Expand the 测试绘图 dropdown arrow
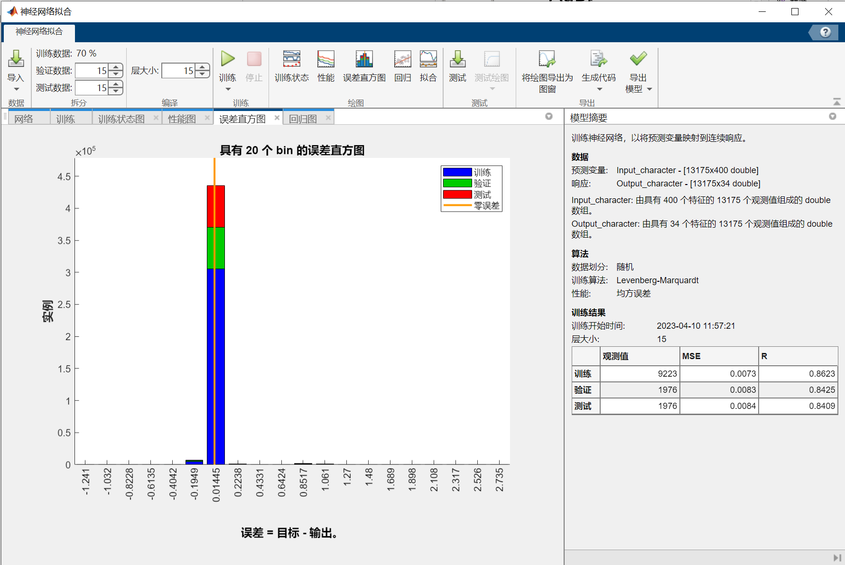This screenshot has height=565, width=845. coord(492,89)
